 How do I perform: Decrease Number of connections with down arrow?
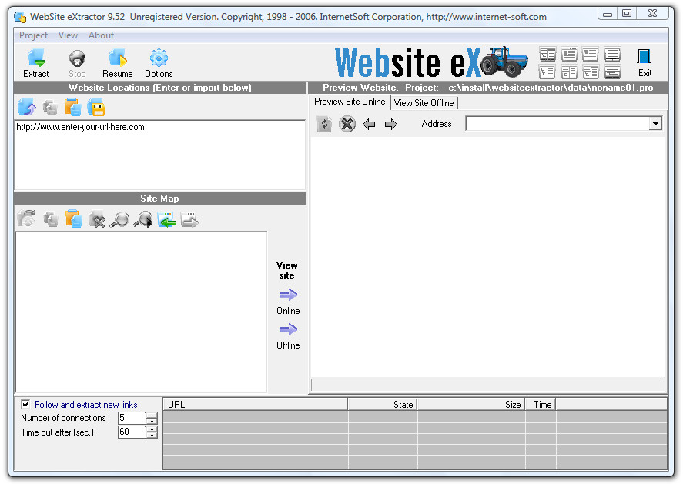coord(152,422)
